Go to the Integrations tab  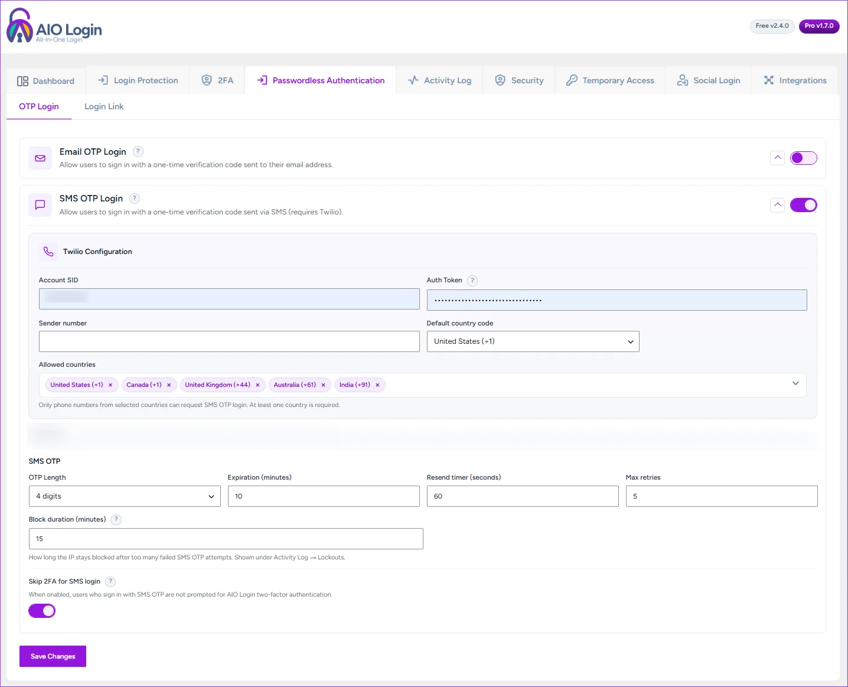[795, 80]
